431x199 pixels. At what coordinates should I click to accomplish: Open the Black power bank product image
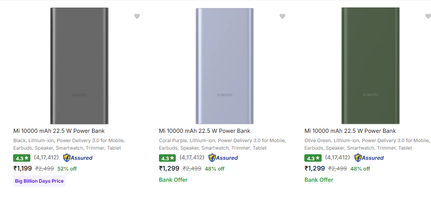point(79,66)
